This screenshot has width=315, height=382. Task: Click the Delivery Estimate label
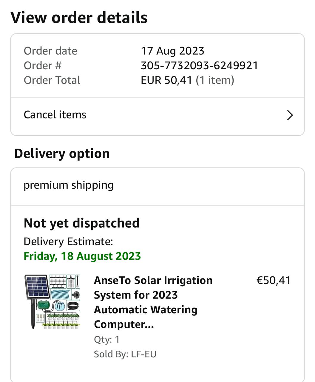[x=68, y=241]
